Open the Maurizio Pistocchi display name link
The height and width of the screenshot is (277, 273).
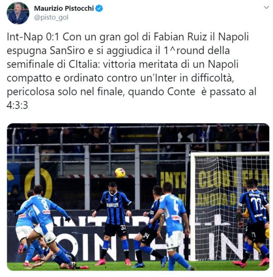64,8
